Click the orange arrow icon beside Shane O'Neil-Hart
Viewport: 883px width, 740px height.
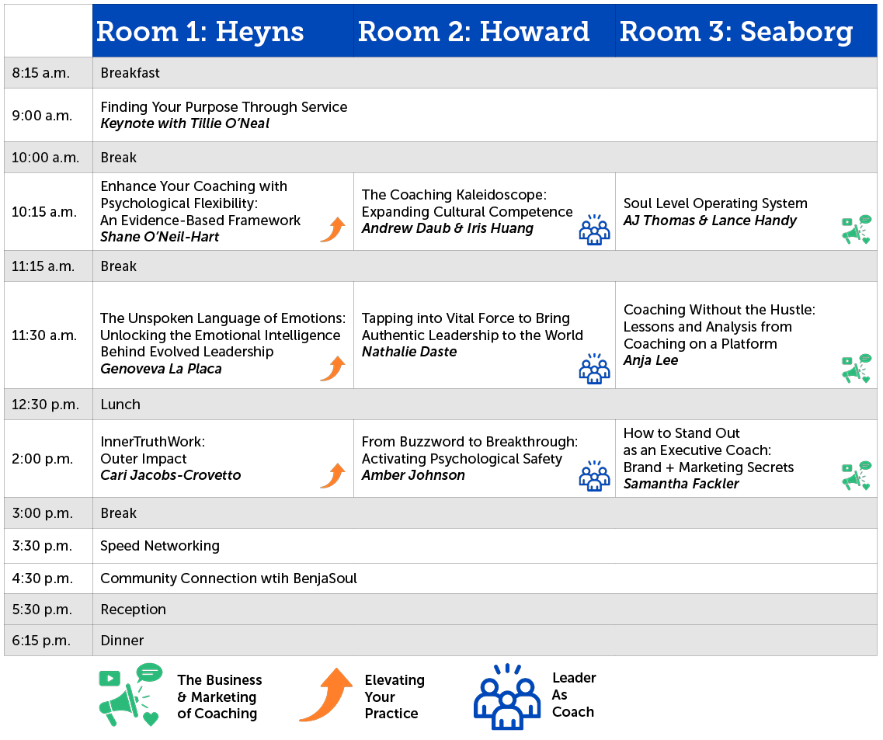pos(333,230)
